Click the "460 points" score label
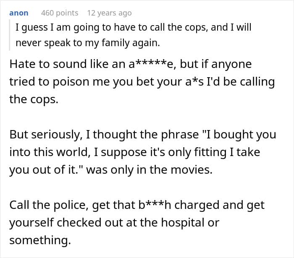The image size is (294, 258). coord(59,13)
